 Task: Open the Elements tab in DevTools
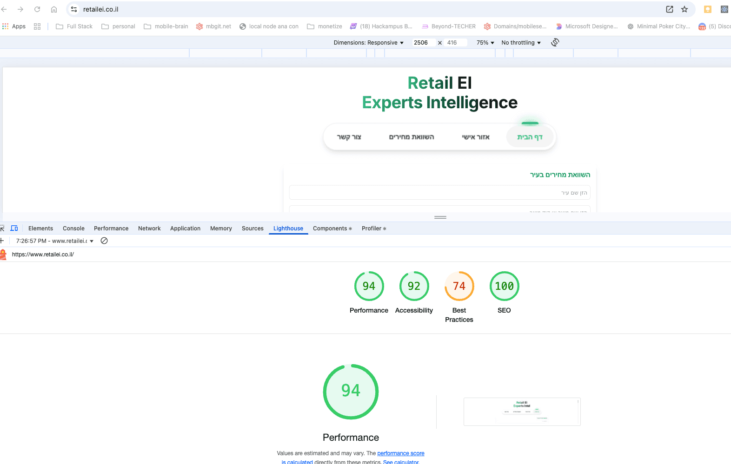40,229
